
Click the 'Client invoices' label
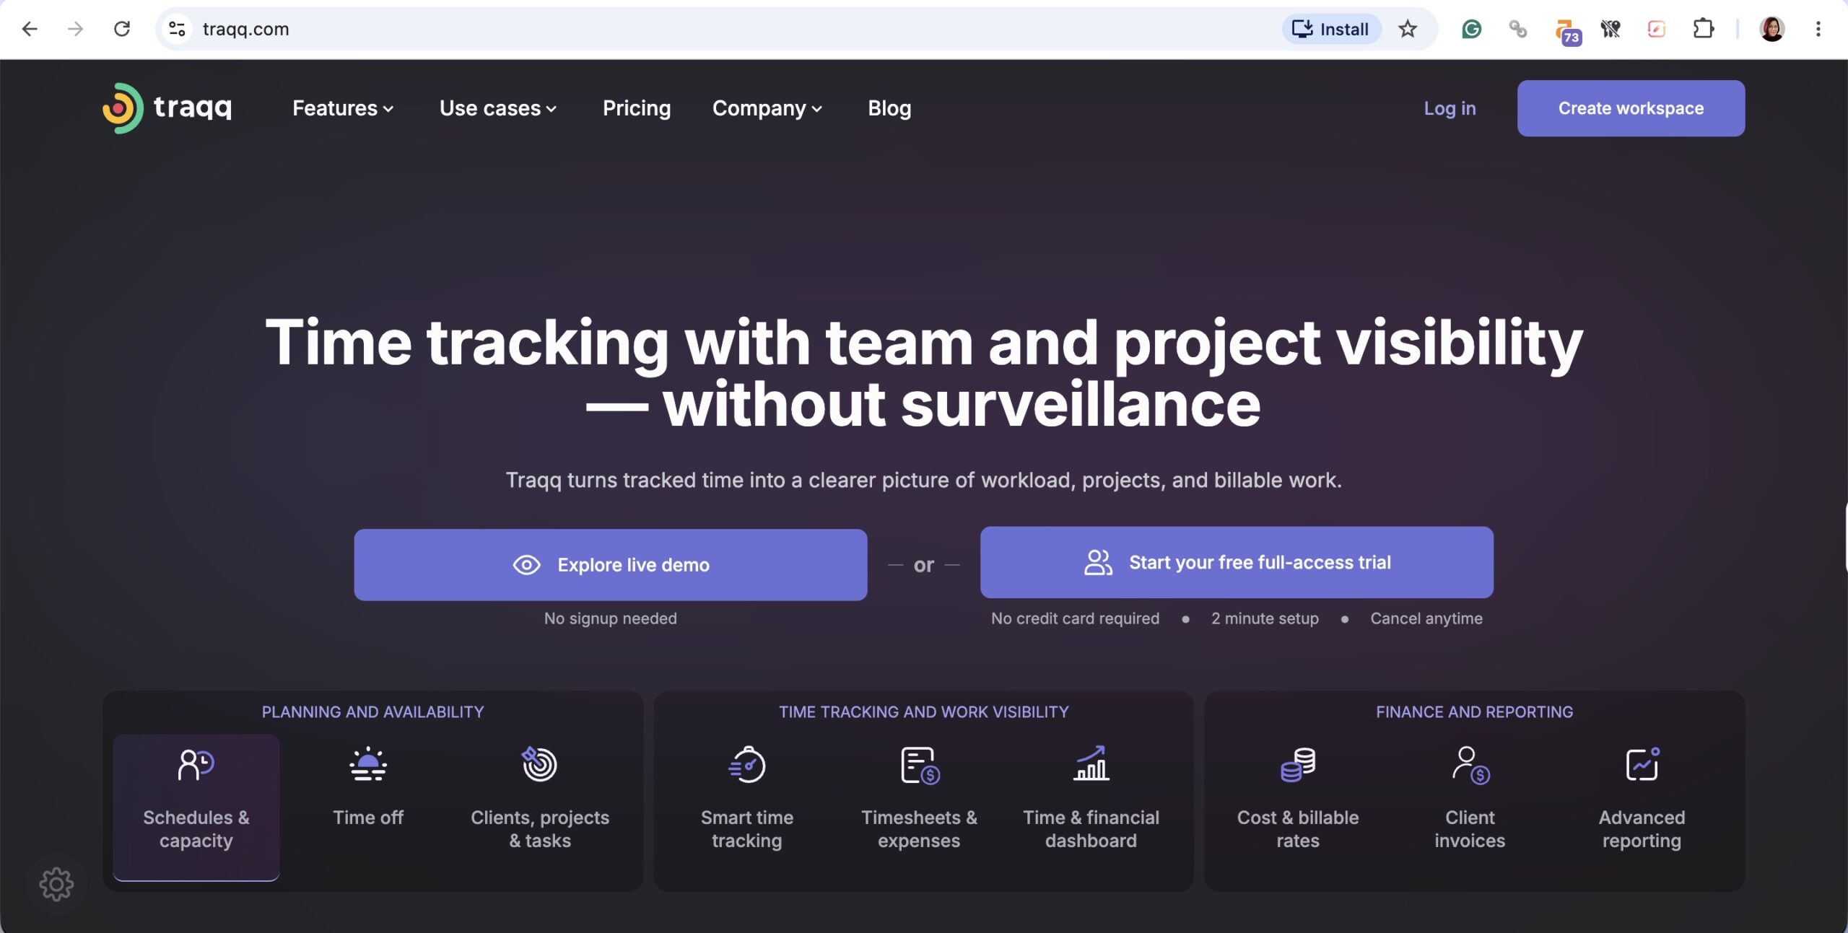pos(1470,829)
